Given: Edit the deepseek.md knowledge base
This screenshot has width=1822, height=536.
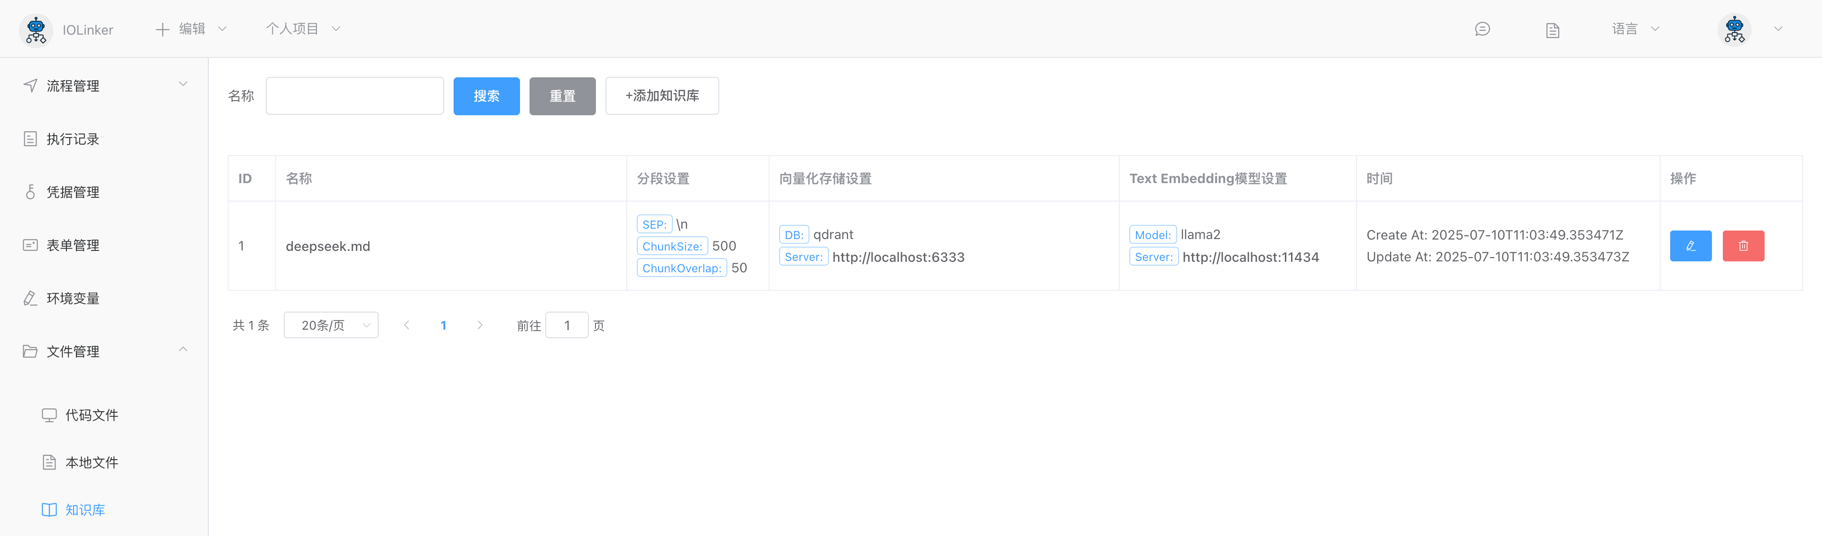Looking at the screenshot, I should 1690,246.
